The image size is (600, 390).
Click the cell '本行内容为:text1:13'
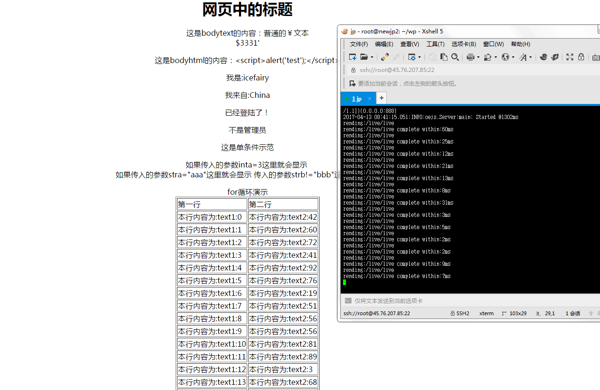point(212,382)
